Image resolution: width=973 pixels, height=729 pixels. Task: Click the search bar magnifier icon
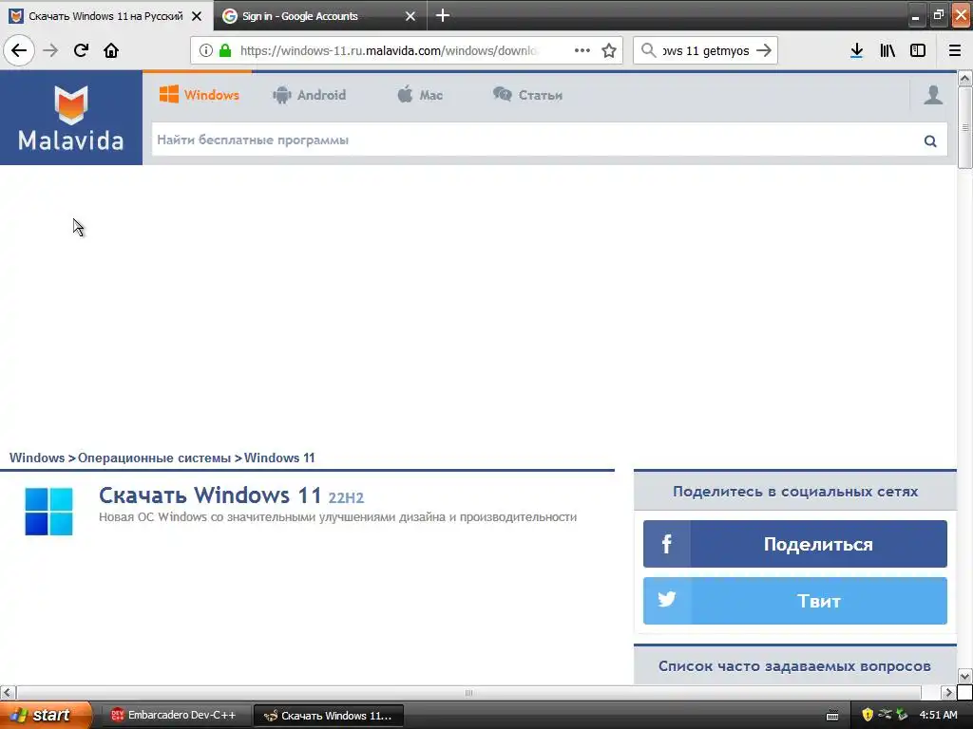tap(648, 50)
